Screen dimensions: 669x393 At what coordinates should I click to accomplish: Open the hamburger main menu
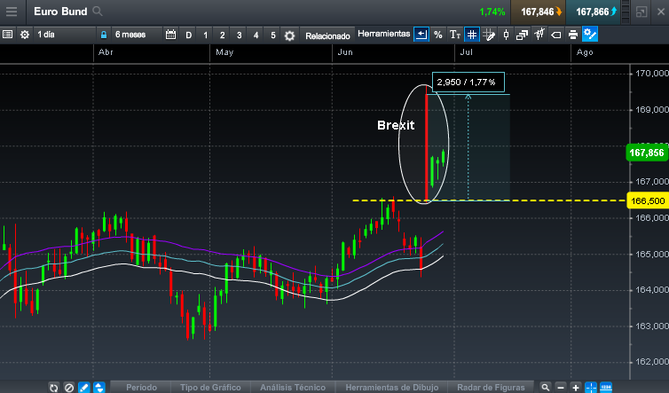(12, 12)
